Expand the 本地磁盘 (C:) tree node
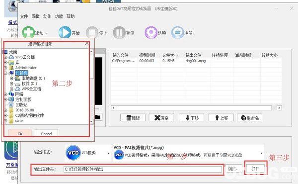Image resolution: width=298 pixels, height=184 pixels. [11, 78]
